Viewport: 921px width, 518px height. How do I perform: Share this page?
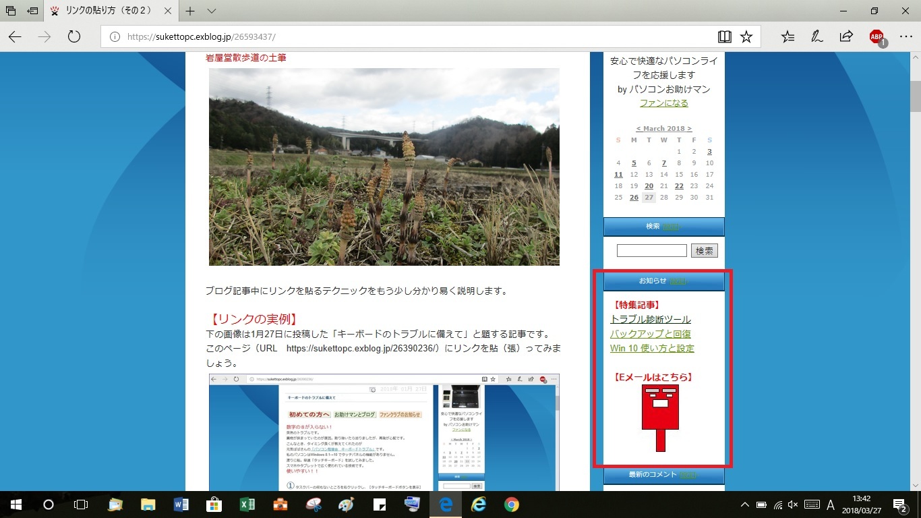click(846, 36)
